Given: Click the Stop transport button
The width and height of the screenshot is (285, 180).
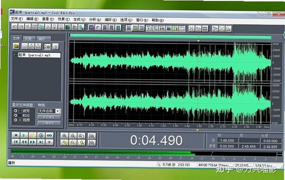Looking at the screenshot, I should (x=16, y=135).
